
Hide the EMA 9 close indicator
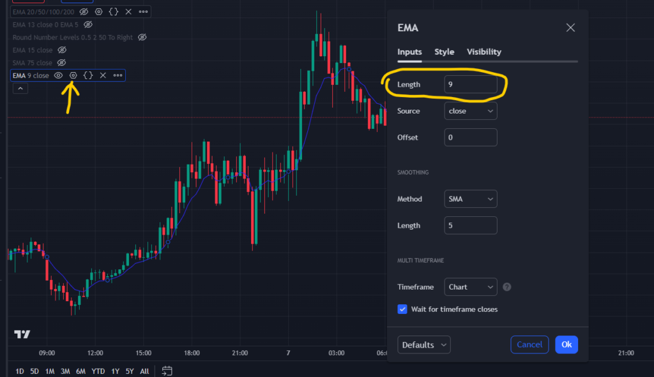pyautogui.click(x=58, y=75)
